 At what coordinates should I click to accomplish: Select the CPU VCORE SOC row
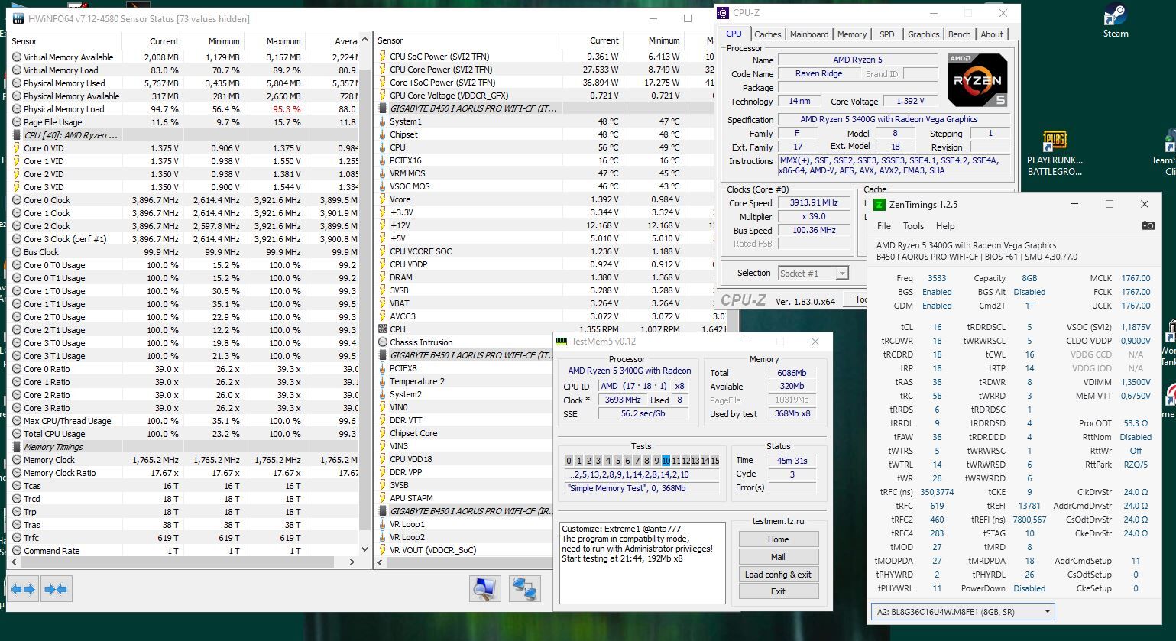[x=550, y=251]
